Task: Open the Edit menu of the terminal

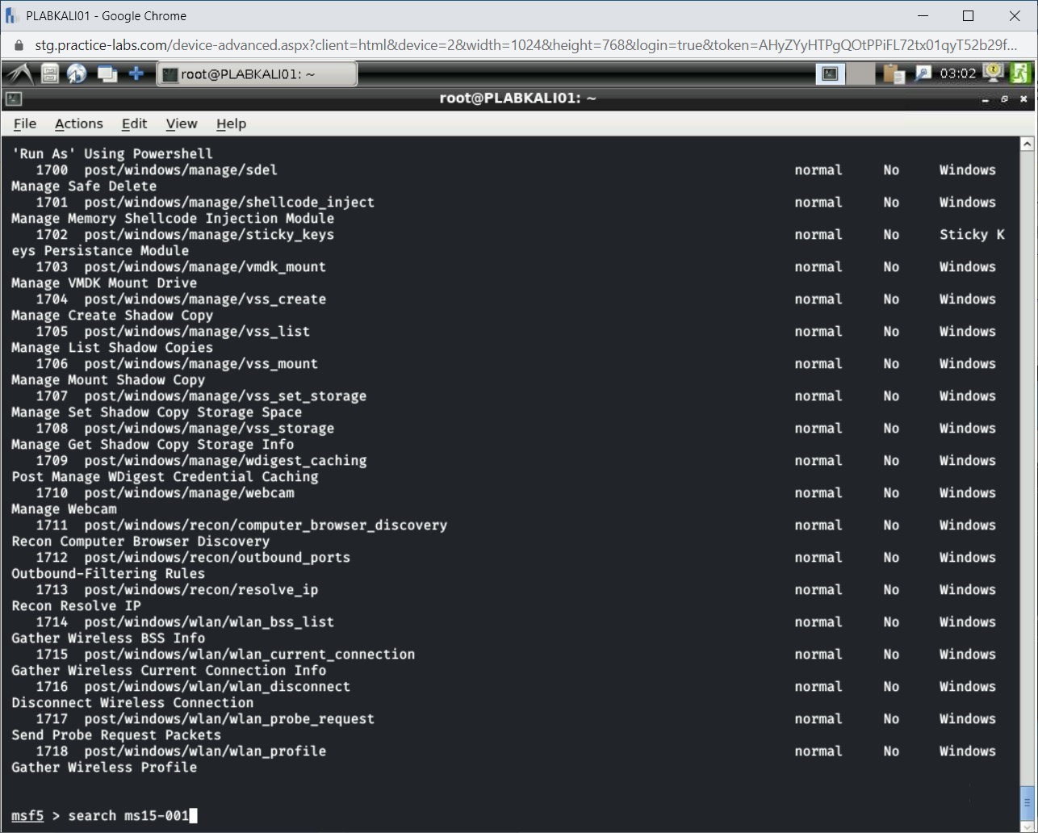Action: 134,123
